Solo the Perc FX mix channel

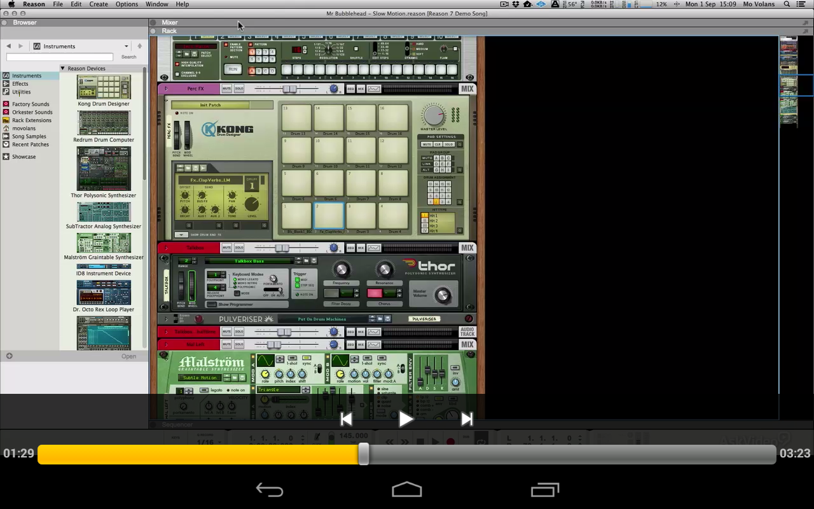[x=239, y=88]
